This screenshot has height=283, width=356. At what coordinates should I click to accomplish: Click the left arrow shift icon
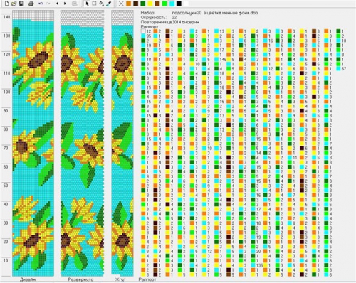(x=58, y=4)
